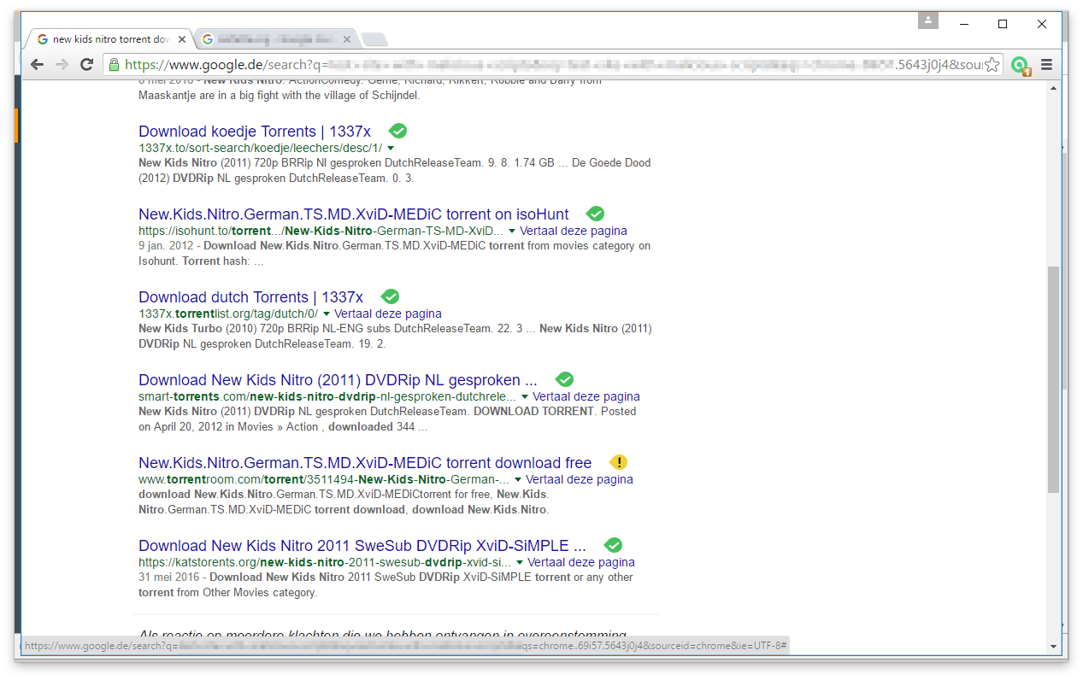Click Vertaal deze pagina for katstorents result
This screenshot has width=1083, height=680.
[x=581, y=562]
